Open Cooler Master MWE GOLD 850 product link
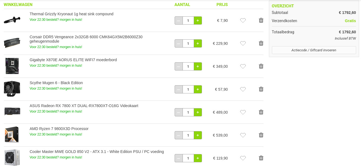 [x=97, y=152]
